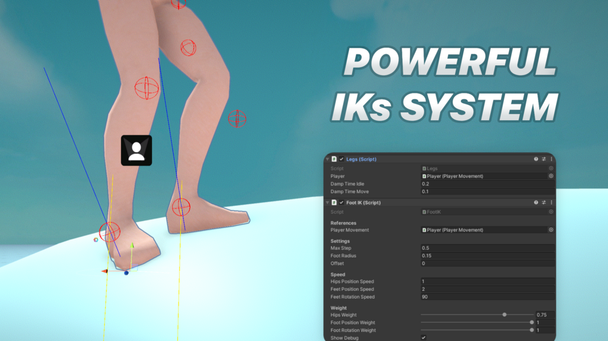Edit the Hips Position Speed field
This screenshot has width=608, height=341.
[x=488, y=281]
